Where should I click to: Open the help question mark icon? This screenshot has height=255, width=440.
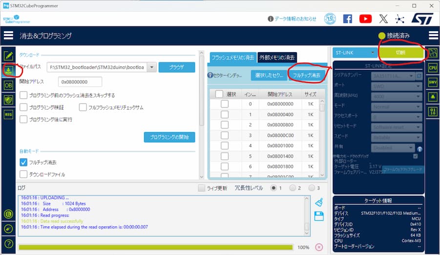(x=8, y=244)
